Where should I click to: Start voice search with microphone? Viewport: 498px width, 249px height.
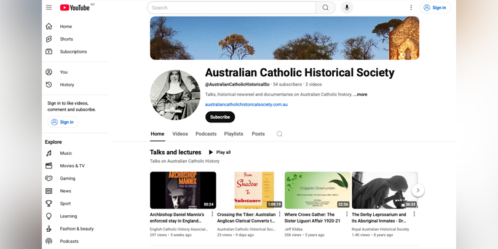[x=347, y=7]
